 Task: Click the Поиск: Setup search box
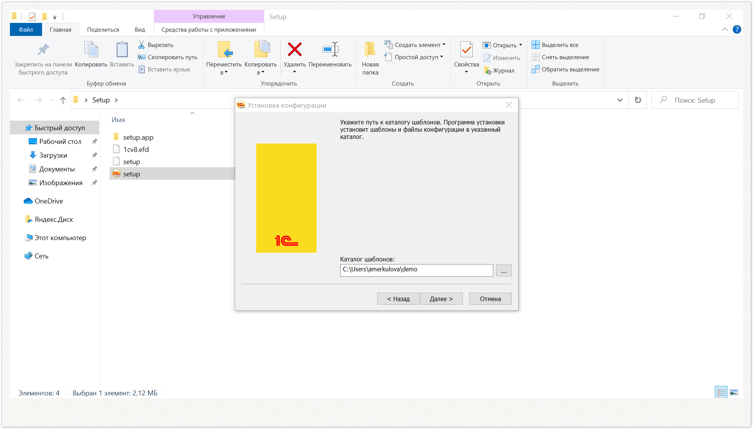click(x=695, y=100)
